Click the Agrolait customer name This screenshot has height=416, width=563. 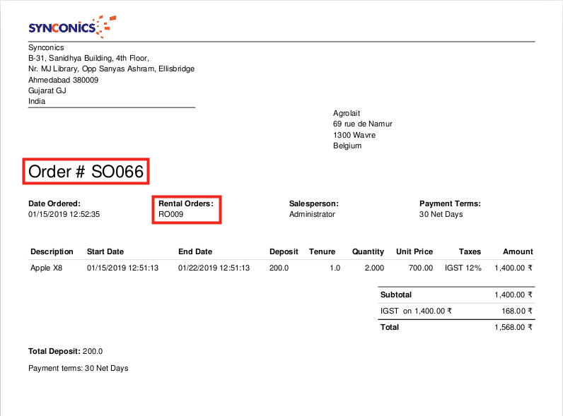(347, 113)
